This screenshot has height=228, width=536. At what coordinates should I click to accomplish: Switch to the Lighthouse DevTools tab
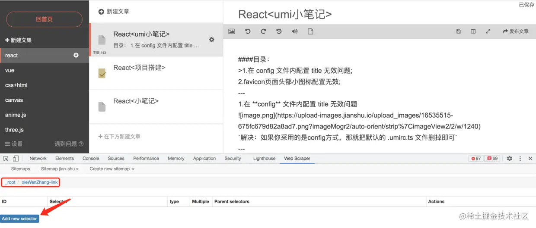tap(264, 158)
